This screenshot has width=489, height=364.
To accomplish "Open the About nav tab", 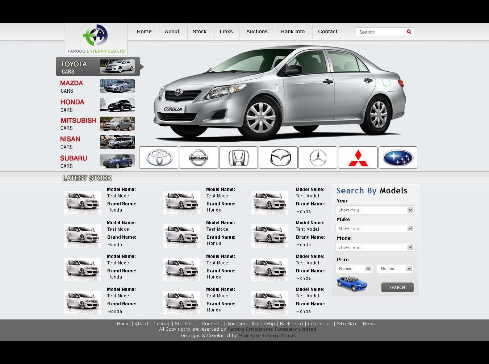I will click(x=172, y=32).
